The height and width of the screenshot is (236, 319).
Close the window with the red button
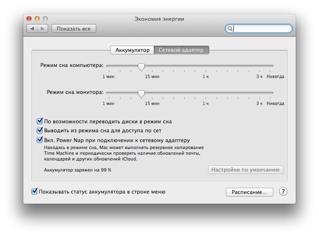(29, 19)
